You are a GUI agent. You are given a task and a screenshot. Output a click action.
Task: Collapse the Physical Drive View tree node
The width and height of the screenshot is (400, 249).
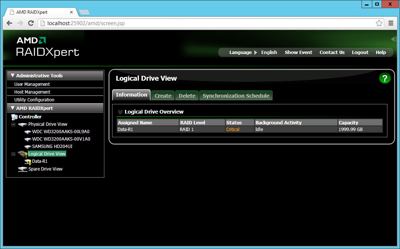[13, 124]
